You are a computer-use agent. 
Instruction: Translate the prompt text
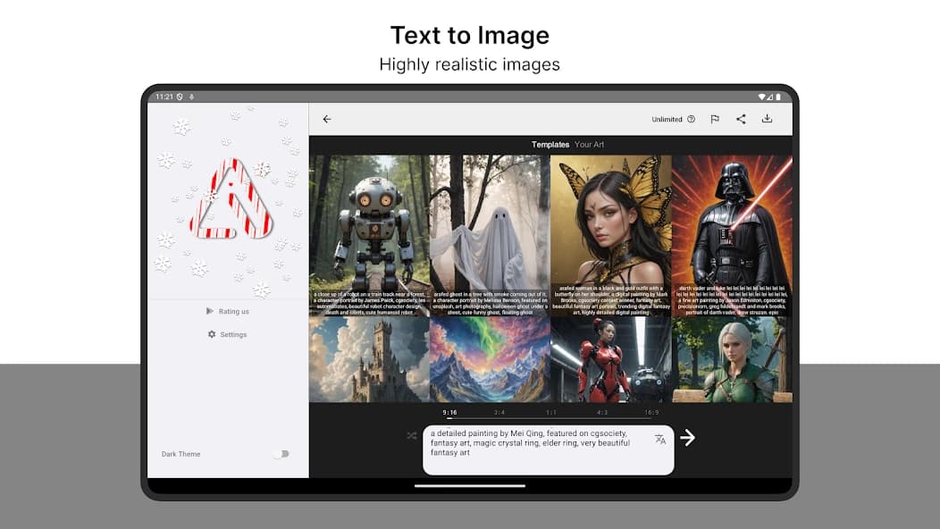[x=660, y=440]
